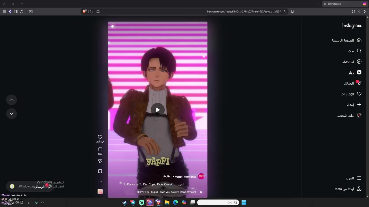Save the reel with bookmark icon

tap(100, 171)
